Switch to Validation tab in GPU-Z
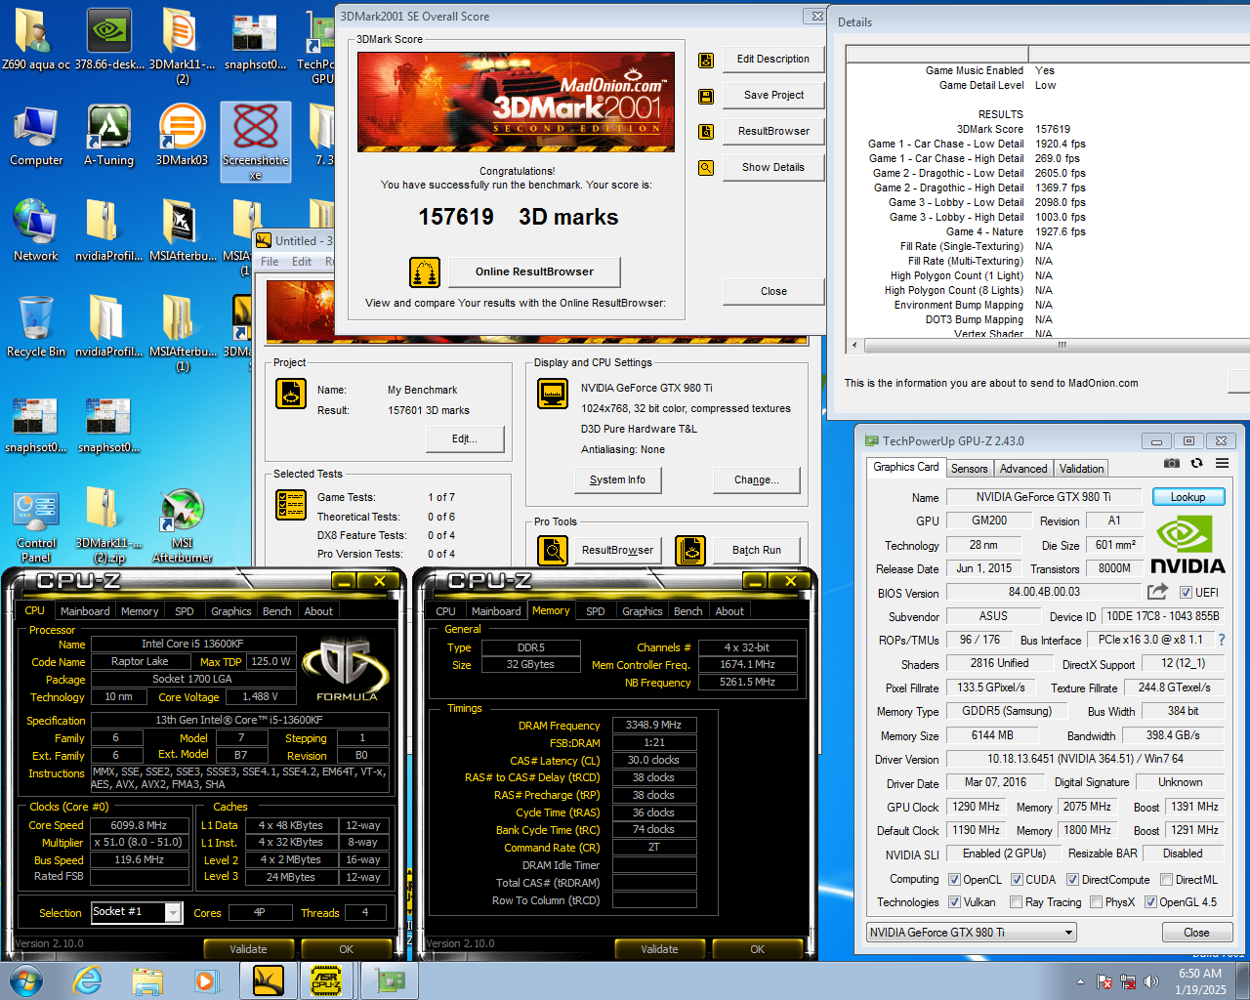The height and width of the screenshot is (1000, 1250). [x=1081, y=469]
